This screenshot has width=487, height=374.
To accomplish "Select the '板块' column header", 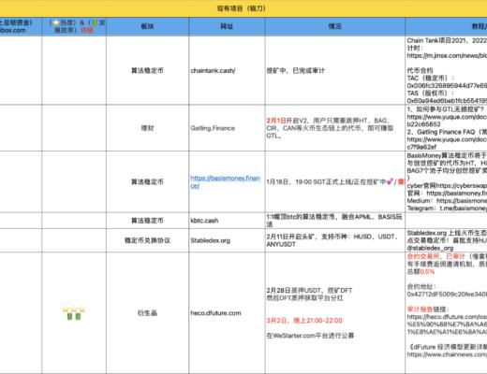I will [147, 26].
